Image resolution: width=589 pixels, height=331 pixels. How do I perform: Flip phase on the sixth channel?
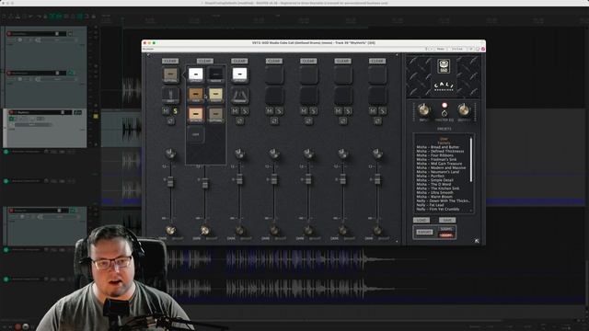343,120
